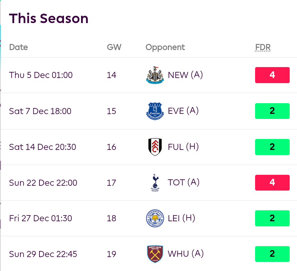Select the FUL (H) opponent label
297x271 pixels.
pos(183,147)
